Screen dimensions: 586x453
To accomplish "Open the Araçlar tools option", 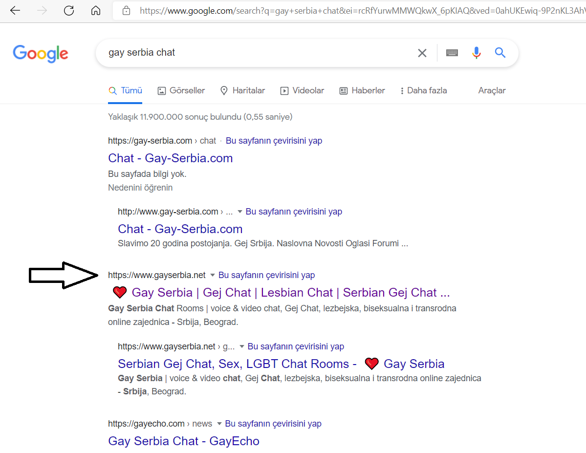I will pyautogui.click(x=492, y=90).
